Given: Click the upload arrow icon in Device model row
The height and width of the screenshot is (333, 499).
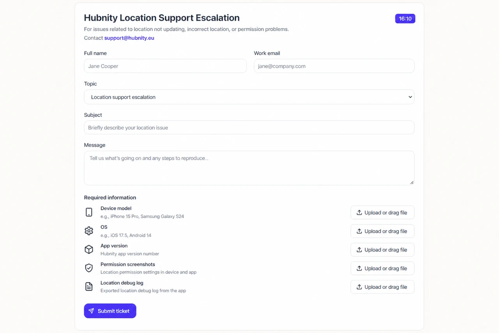Looking at the screenshot, I should (359, 212).
